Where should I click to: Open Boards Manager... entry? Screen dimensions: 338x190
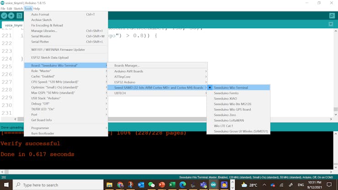coord(158,65)
